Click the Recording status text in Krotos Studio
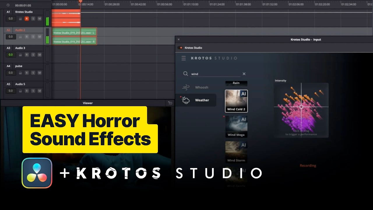This screenshot has width=373, height=210. point(308,165)
